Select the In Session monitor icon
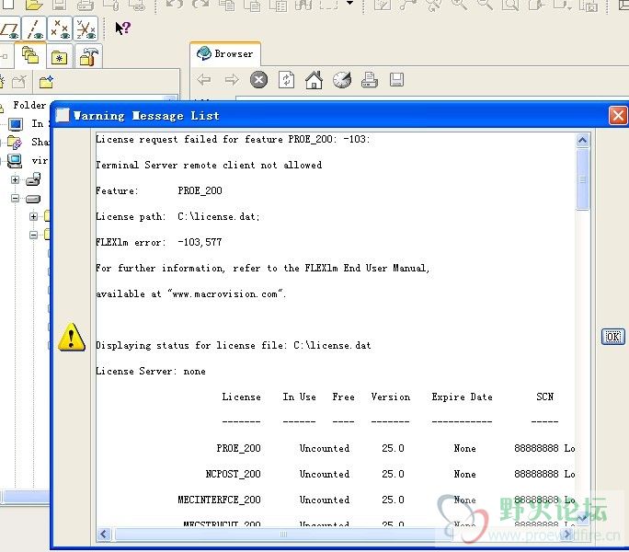 pyautogui.click(x=16, y=123)
